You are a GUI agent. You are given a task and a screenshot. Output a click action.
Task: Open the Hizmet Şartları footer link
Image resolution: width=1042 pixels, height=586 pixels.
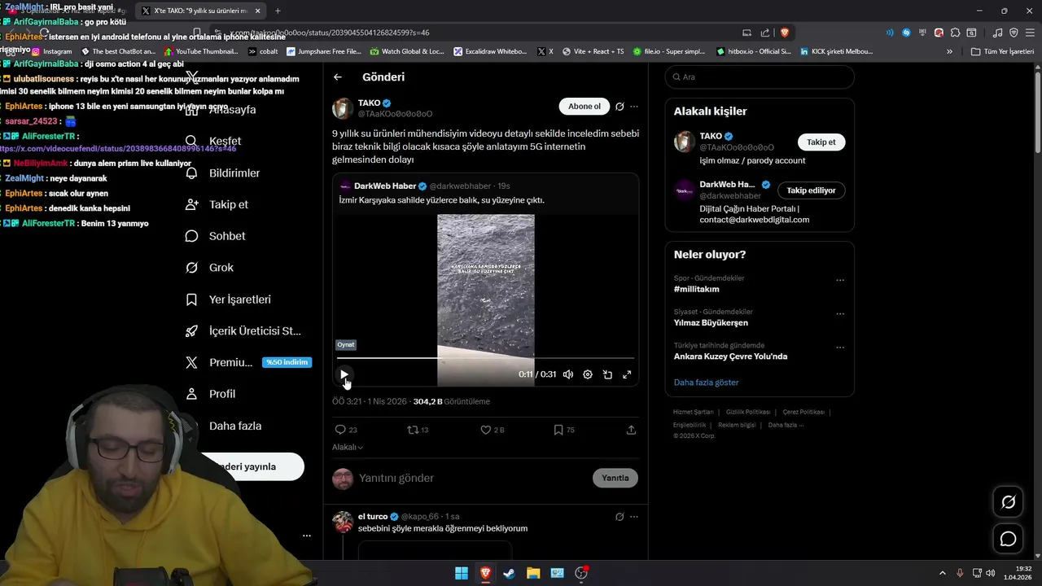click(693, 412)
